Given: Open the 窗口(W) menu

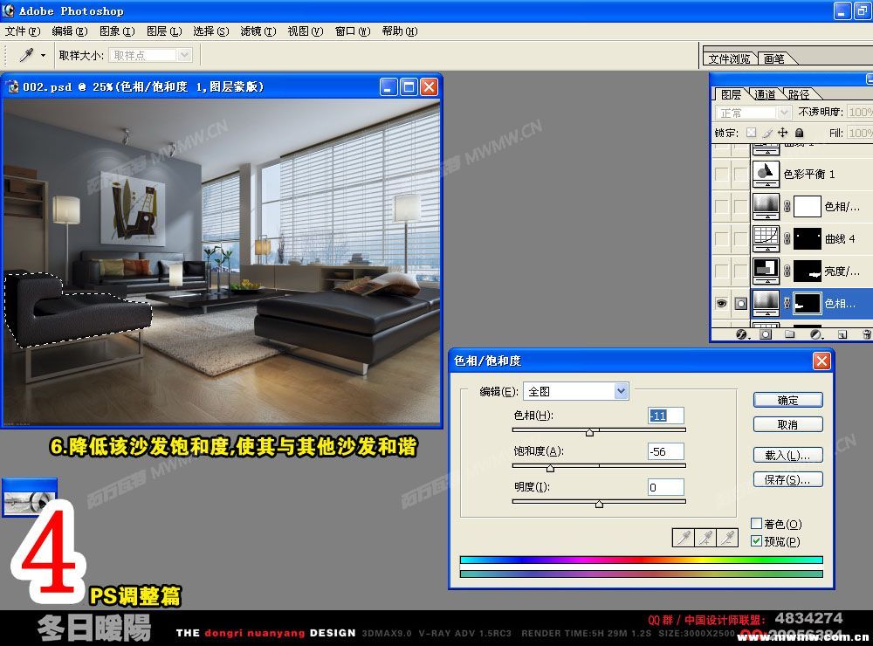Looking at the screenshot, I should (353, 31).
